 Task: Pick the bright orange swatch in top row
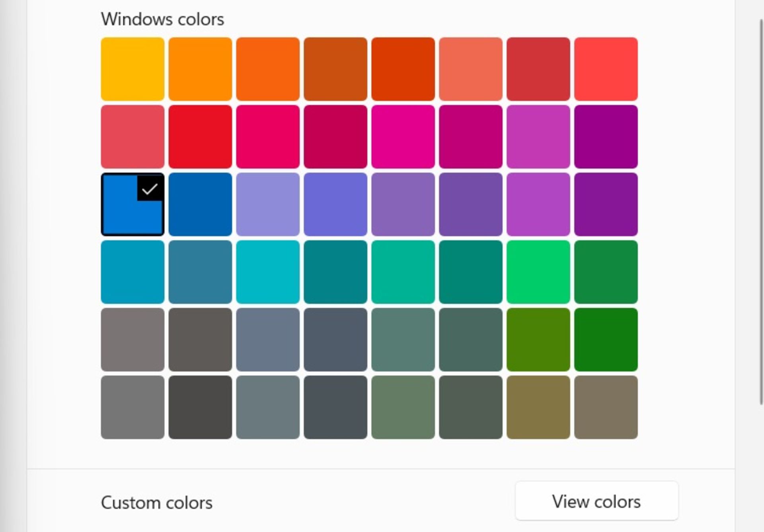coord(200,69)
